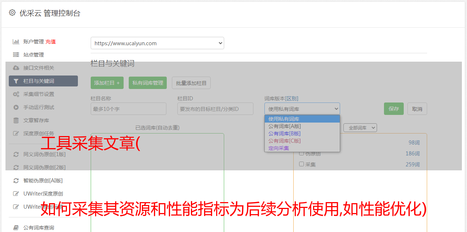Choose 公有词库[B版] from the open list
Viewport: 467px width, 232px height.
[285, 134]
